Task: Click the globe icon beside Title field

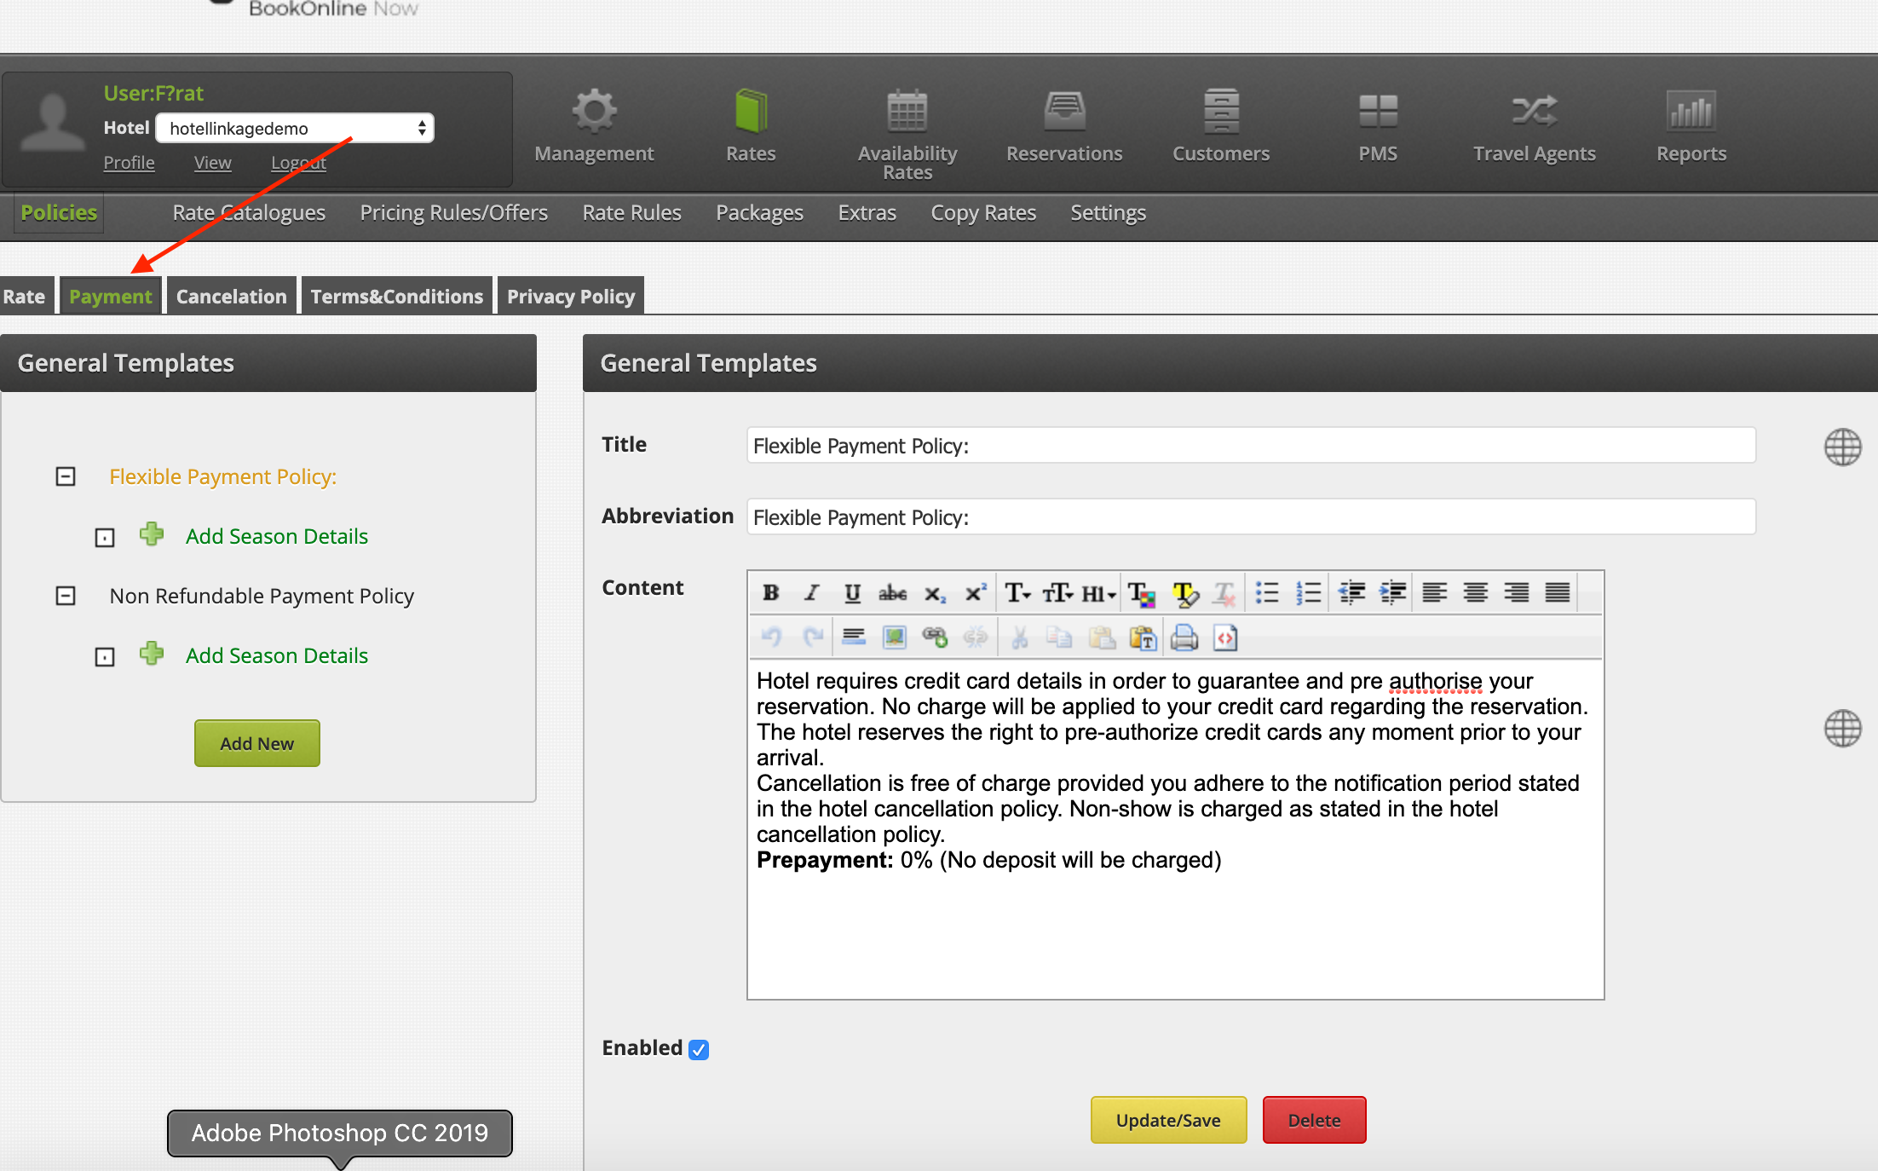Action: point(1841,447)
